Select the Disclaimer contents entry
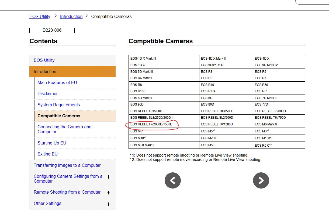329x210 pixels. click(48, 93)
